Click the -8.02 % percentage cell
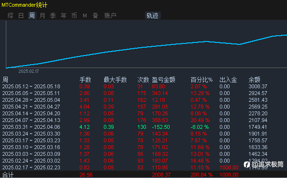Screen dimensions: 287x178 [200, 127]
